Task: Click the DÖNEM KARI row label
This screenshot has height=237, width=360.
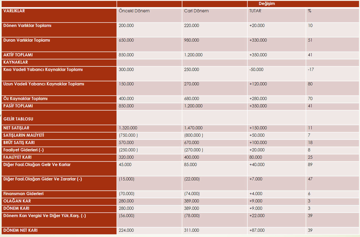Action: click(16, 208)
